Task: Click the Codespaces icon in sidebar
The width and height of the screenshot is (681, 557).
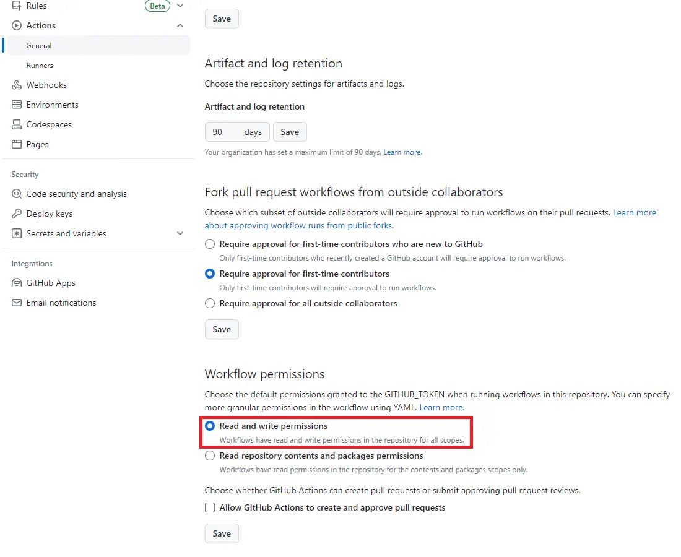Action: pyautogui.click(x=17, y=124)
